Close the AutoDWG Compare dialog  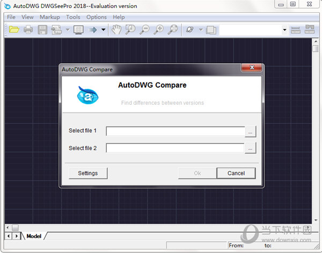[x=252, y=67]
